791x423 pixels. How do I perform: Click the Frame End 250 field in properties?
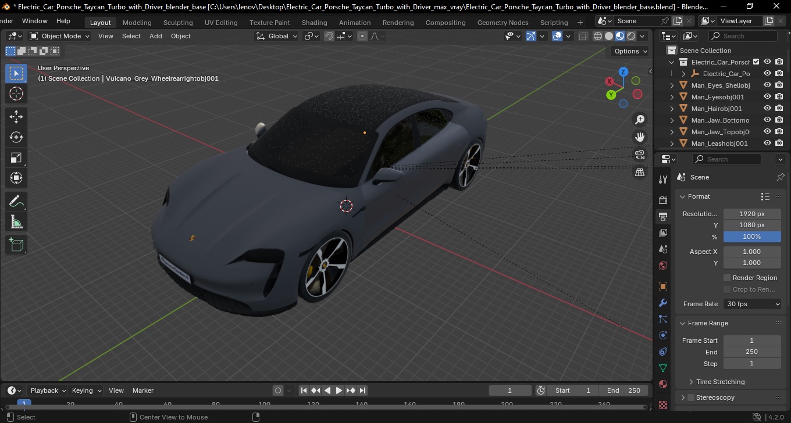tap(752, 352)
